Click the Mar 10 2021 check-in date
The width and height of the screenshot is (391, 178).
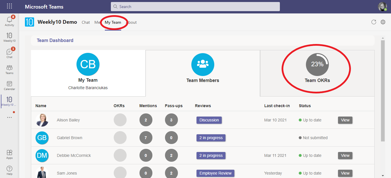(x=275, y=120)
